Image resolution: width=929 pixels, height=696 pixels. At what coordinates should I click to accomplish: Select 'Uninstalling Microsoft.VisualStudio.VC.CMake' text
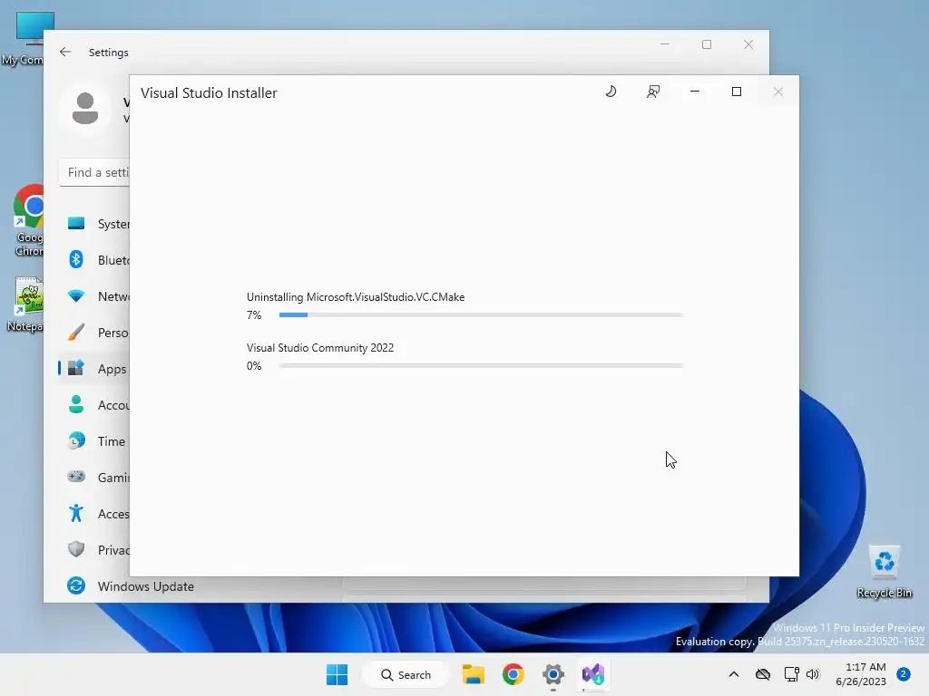tap(356, 297)
